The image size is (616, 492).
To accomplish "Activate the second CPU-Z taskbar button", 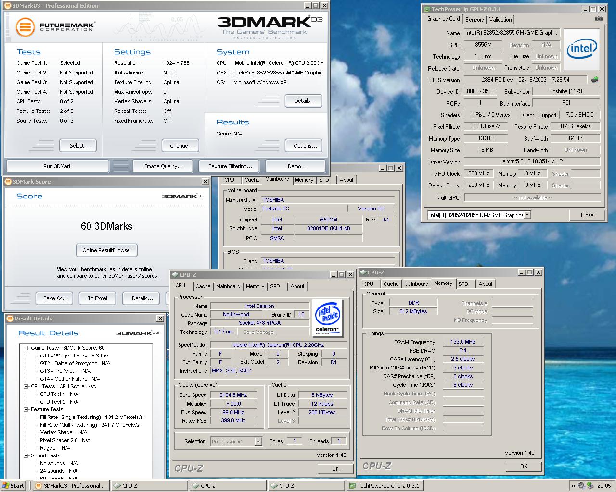I will click(x=228, y=486).
